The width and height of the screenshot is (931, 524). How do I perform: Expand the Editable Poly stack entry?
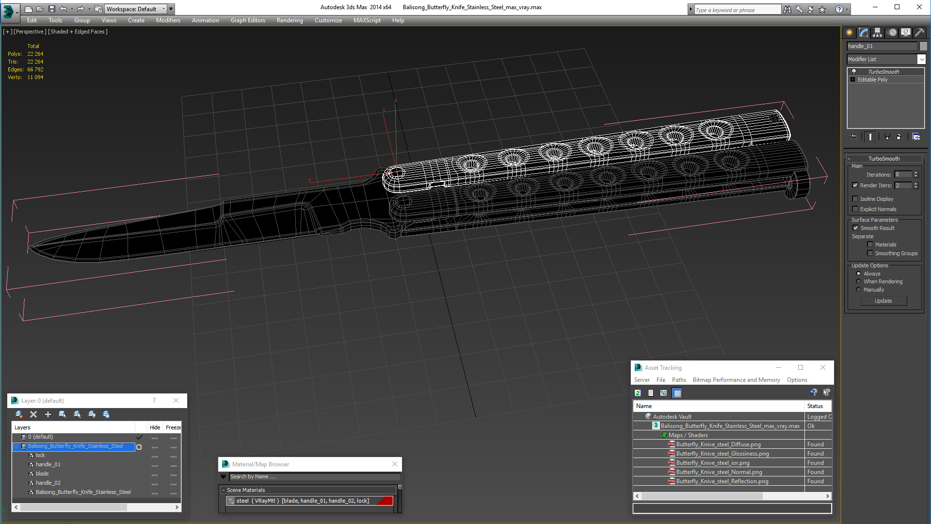[853, 80]
